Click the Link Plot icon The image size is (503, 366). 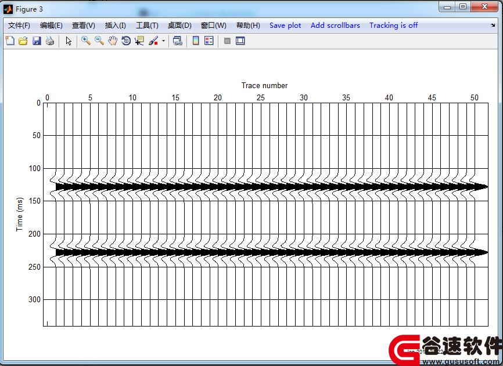(177, 41)
